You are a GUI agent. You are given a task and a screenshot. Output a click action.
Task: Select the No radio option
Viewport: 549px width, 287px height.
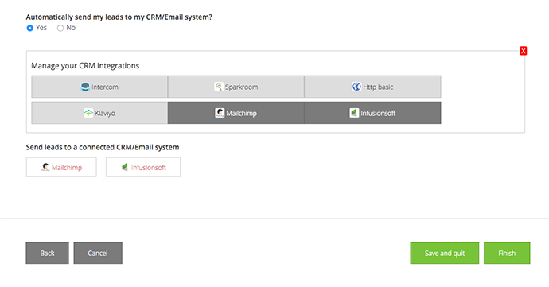[60, 28]
